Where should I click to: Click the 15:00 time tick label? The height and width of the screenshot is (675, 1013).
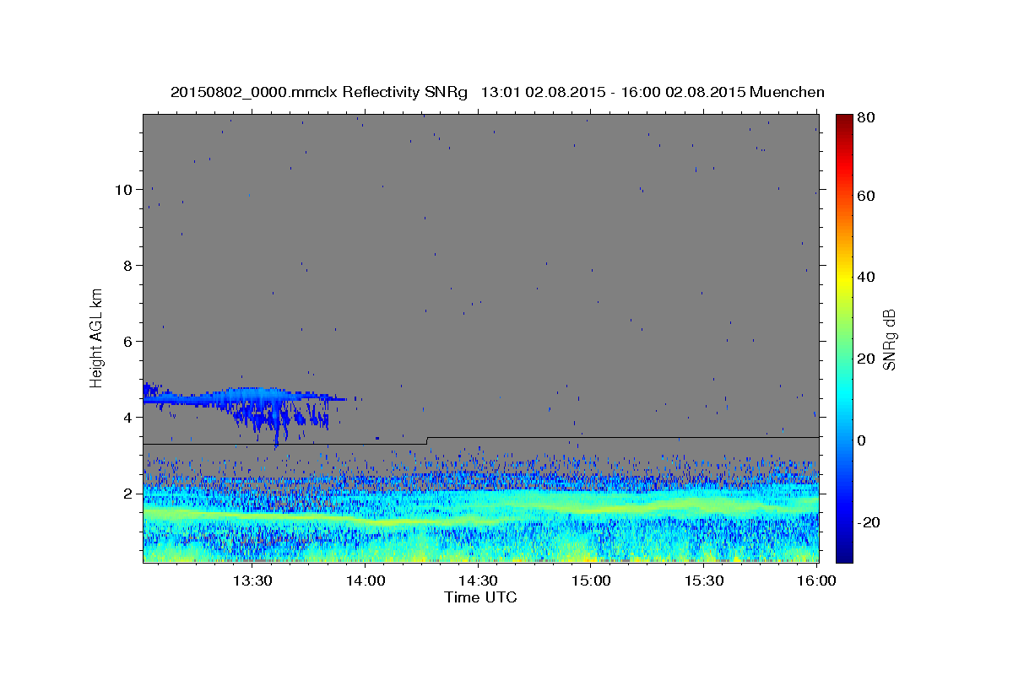[x=591, y=580]
